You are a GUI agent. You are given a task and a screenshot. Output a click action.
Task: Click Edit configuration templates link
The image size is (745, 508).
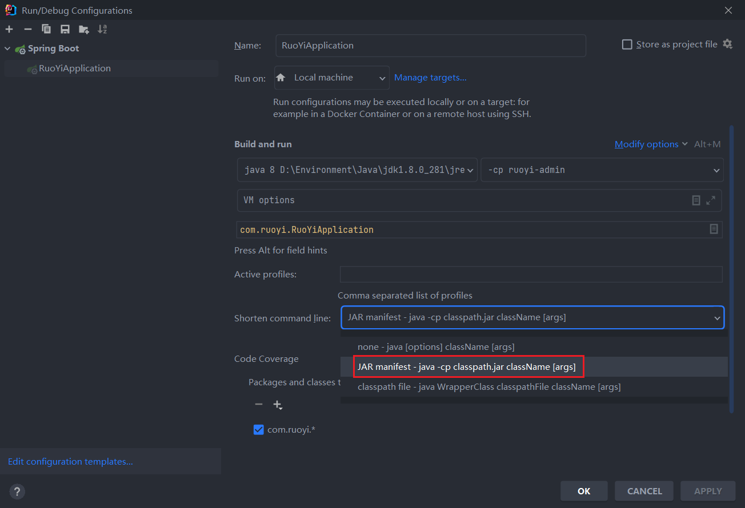click(70, 462)
